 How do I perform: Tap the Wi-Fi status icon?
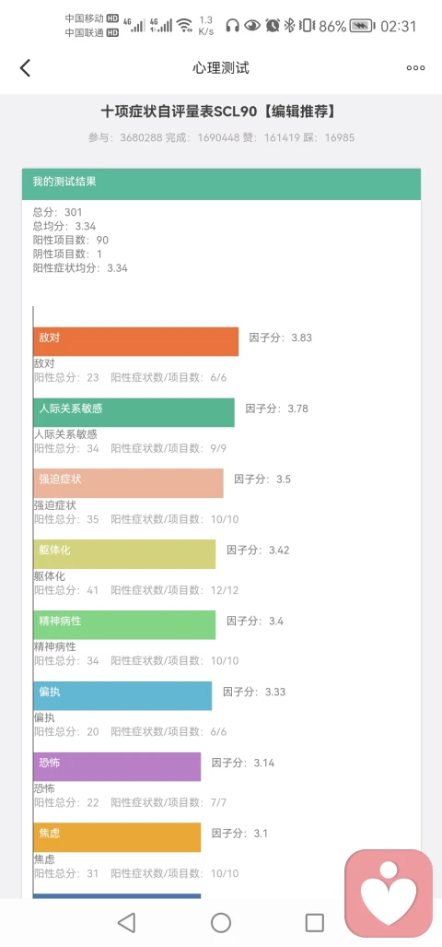pyautogui.click(x=184, y=26)
